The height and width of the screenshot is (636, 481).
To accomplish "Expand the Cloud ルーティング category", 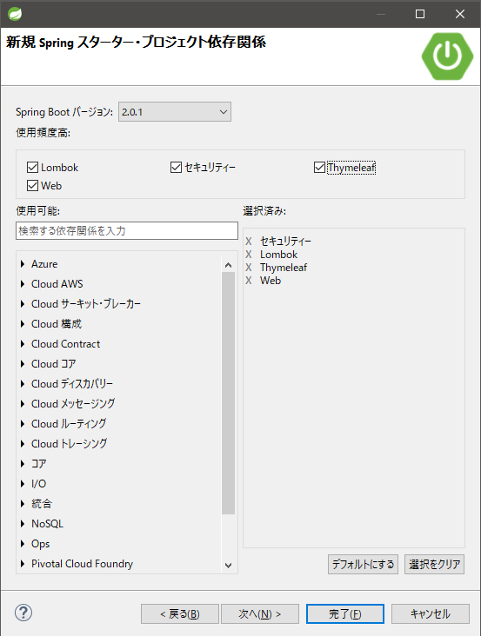I will (x=23, y=424).
